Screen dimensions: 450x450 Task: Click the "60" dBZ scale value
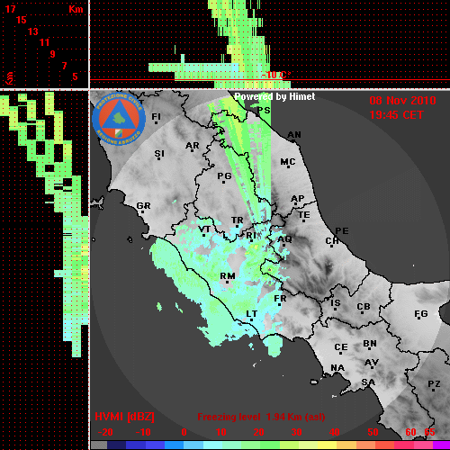point(410,432)
